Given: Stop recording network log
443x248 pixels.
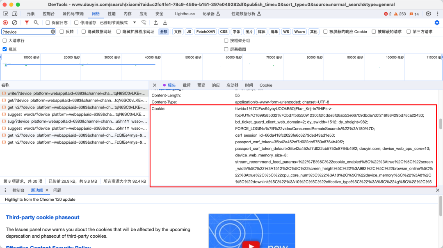Looking at the screenshot, I should click(x=5, y=23).
